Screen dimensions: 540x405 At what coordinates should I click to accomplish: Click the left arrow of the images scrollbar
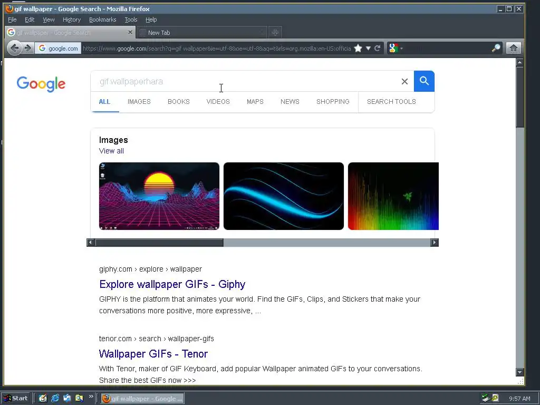click(91, 243)
